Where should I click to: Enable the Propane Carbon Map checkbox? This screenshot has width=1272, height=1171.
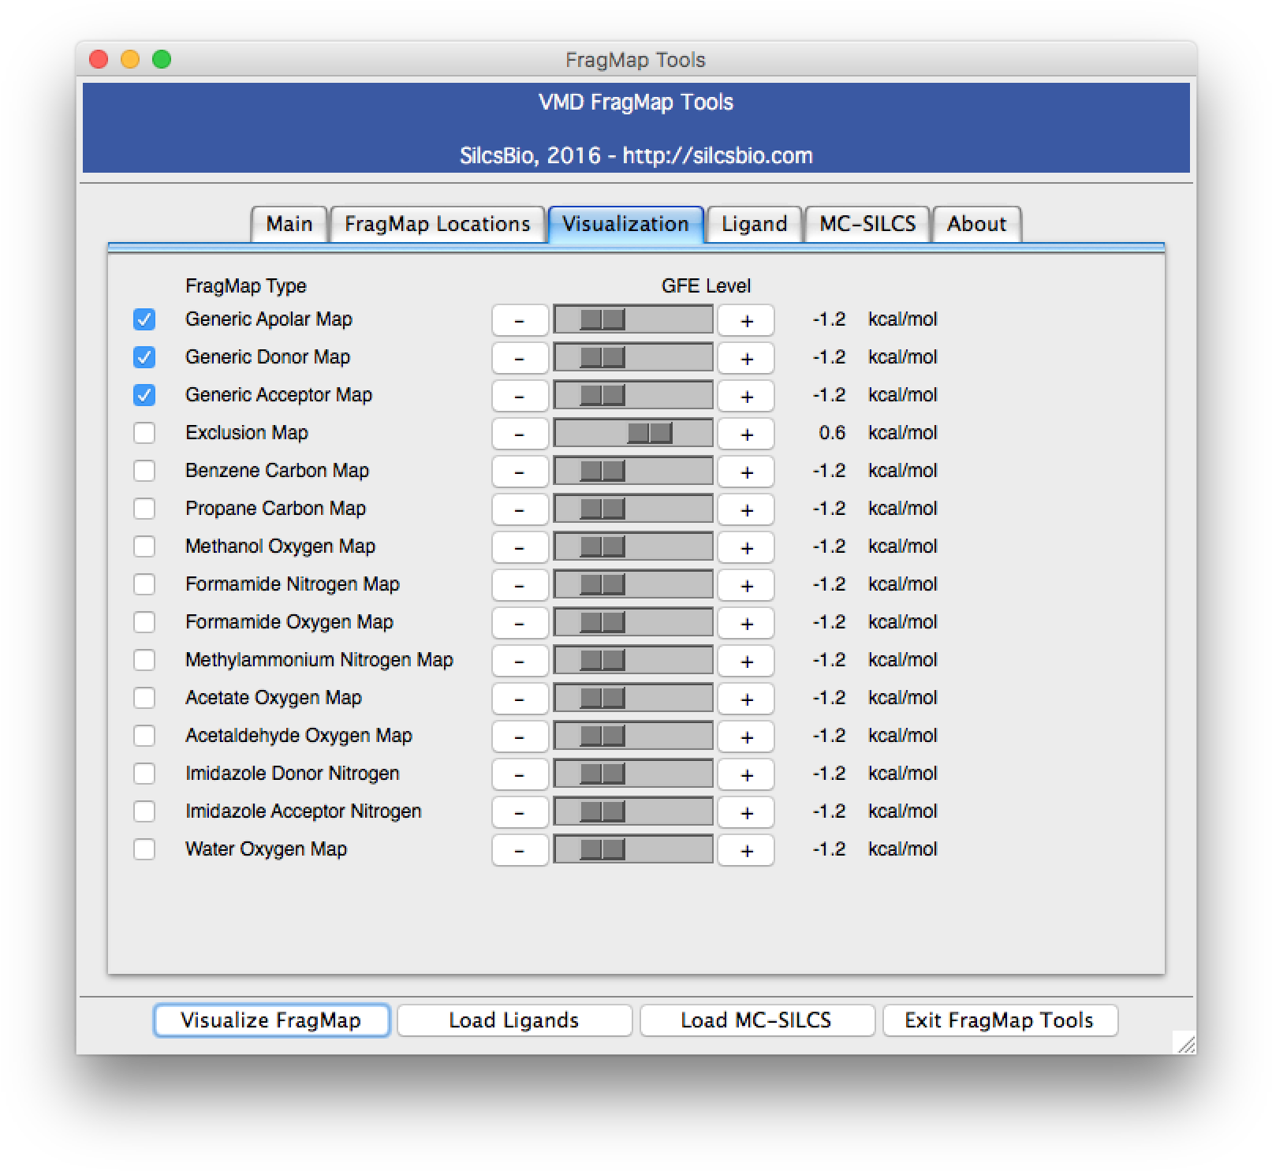coord(144,509)
